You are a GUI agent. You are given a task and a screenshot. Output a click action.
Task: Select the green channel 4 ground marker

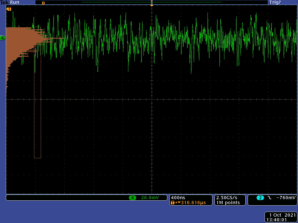(x=3, y=38)
